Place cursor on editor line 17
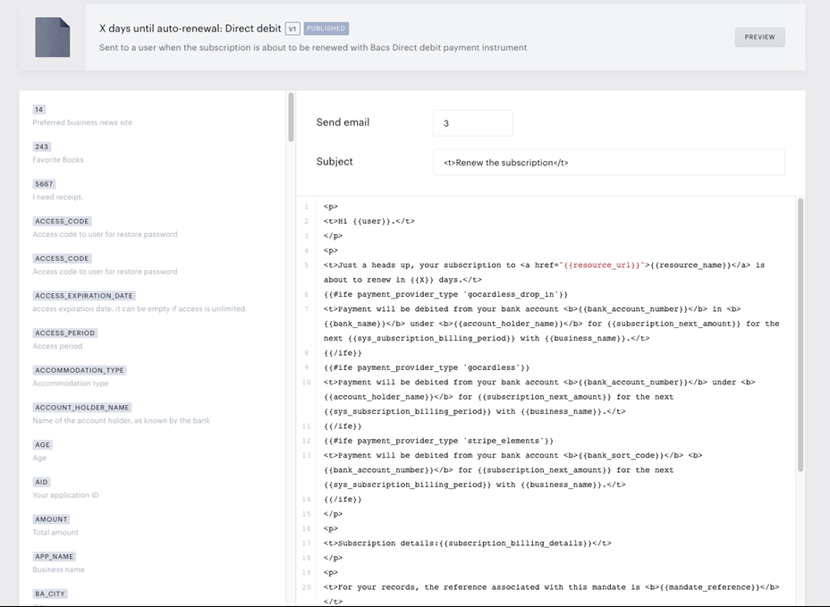The height and width of the screenshot is (607, 830). 468,543
